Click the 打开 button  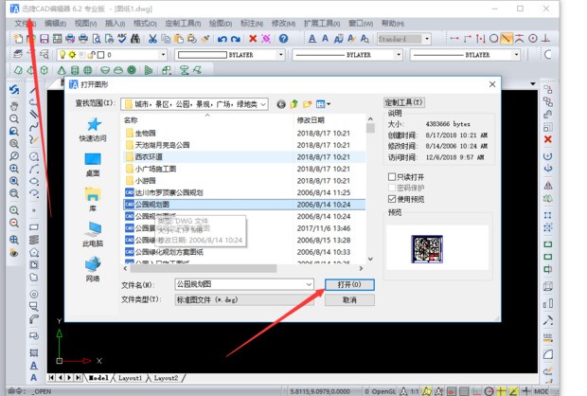(x=349, y=284)
